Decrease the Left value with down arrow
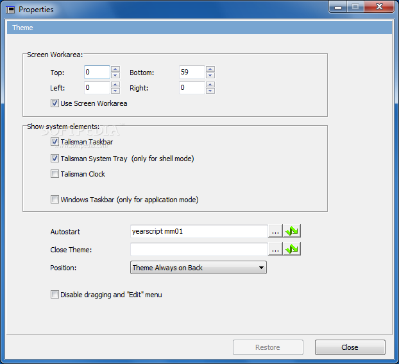The height and width of the screenshot is (364, 399). (x=115, y=91)
